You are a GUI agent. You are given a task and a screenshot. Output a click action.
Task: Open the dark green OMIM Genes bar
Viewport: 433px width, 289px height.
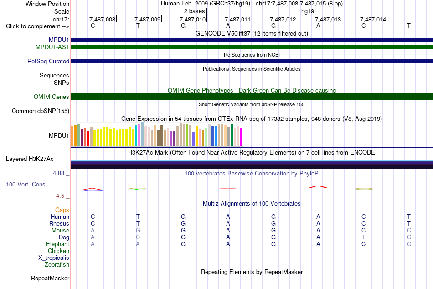pyautogui.click(x=252, y=97)
